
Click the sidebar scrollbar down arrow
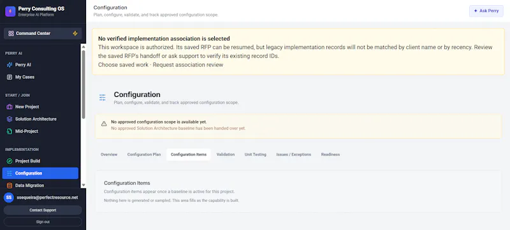point(84,185)
